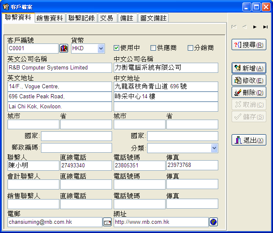Click the address line 14/F., Vogue Centre,
This screenshot has width=273, height=233.
59,87
